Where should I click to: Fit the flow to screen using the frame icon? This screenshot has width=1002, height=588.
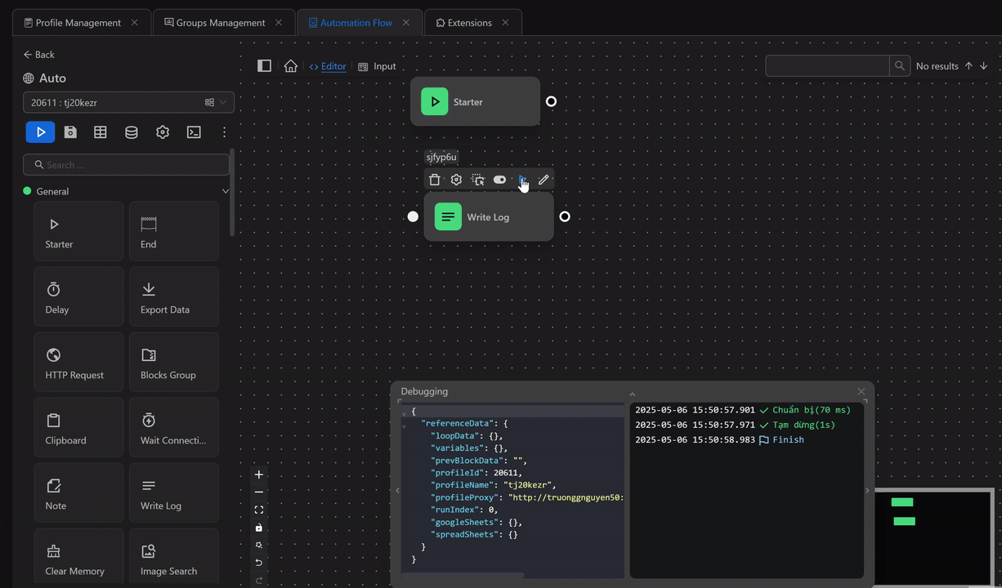[x=258, y=509]
